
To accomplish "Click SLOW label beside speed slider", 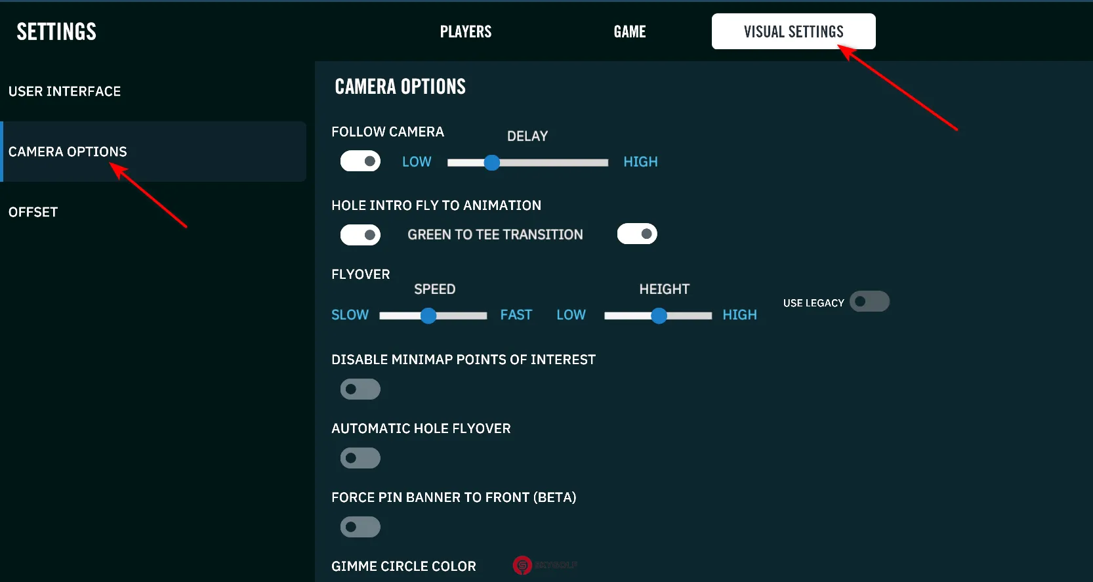I will point(350,315).
